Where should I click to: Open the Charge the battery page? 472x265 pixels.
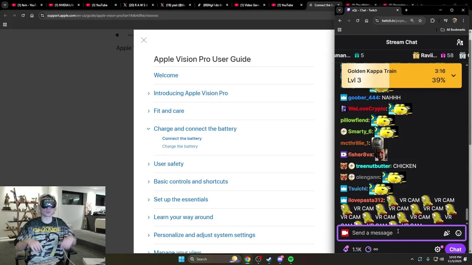[180, 146]
